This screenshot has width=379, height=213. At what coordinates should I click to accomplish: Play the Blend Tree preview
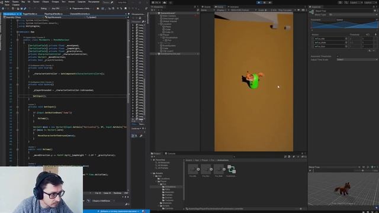(310, 170)
